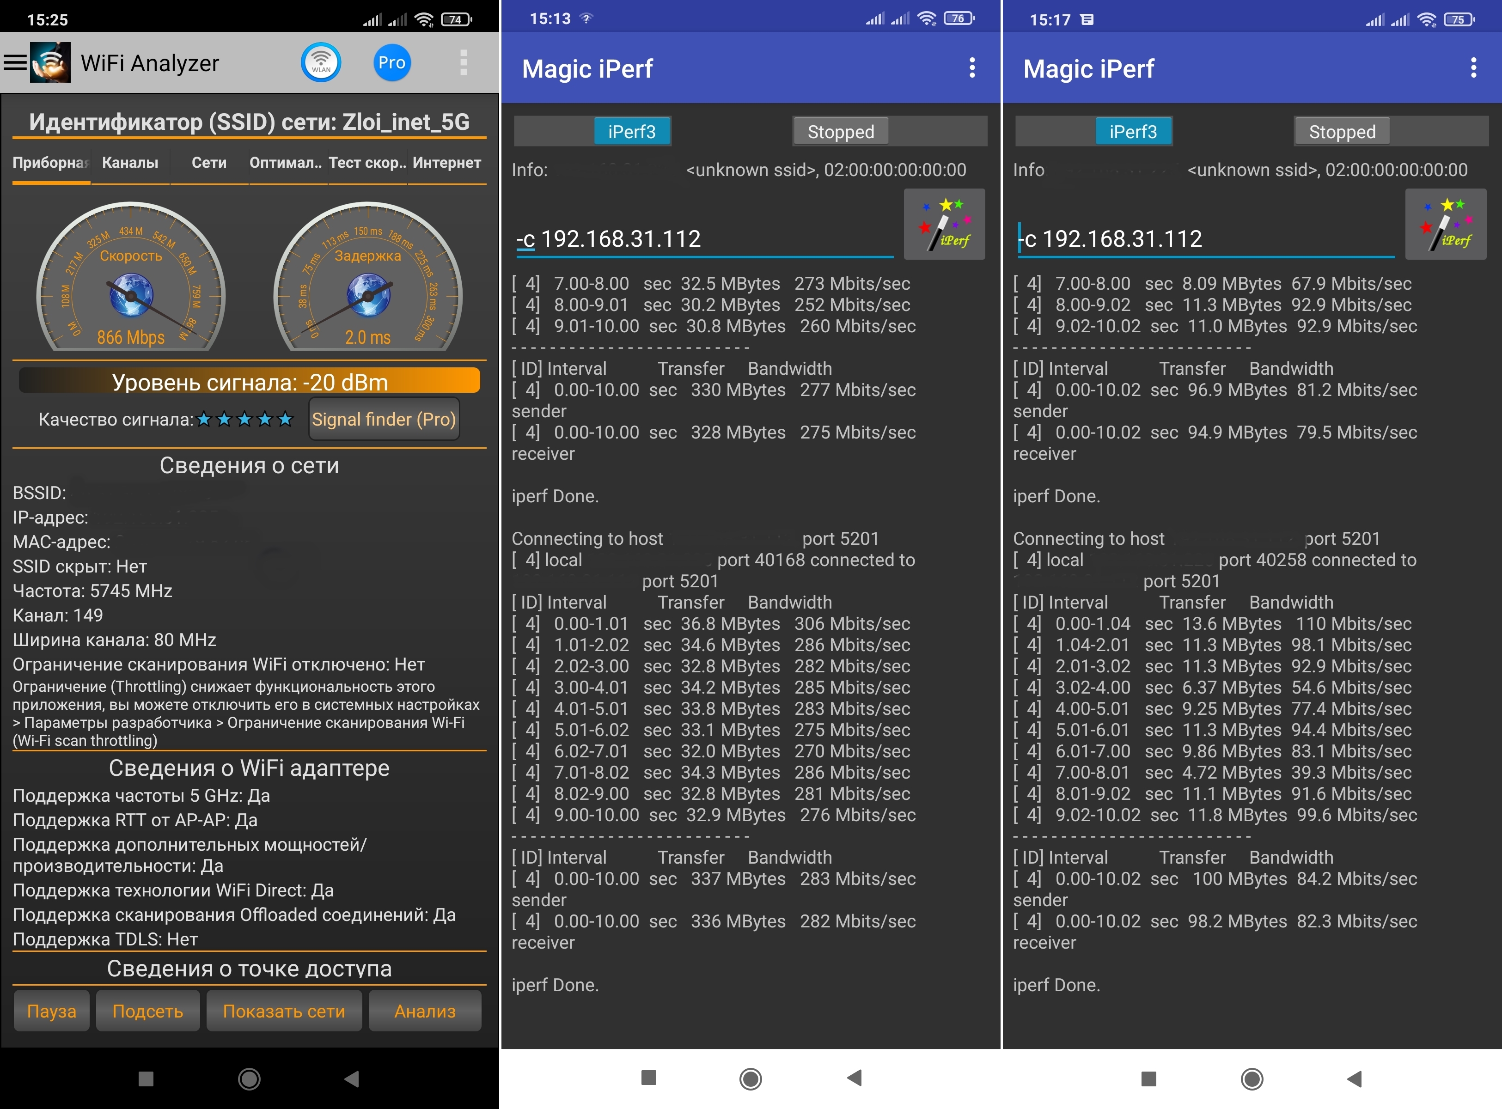Open Signal finder (Pro) button
This screenshot has width=1502, height=1109.
pos(384,420)
